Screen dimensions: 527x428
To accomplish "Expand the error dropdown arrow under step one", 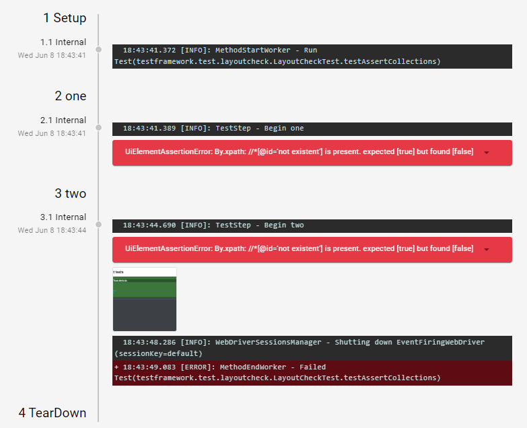I will [487, 153].
